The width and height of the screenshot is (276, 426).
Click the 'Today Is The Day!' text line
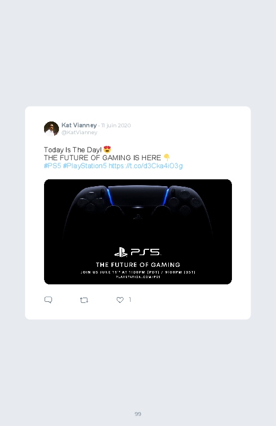[x=73, y=150]
